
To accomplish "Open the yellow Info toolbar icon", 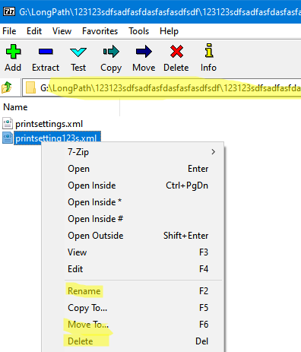I will [209, 50].
